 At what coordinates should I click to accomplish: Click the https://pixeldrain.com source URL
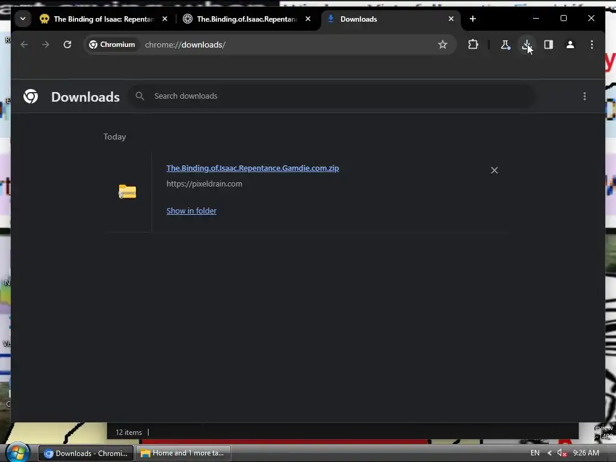[205, 184]
